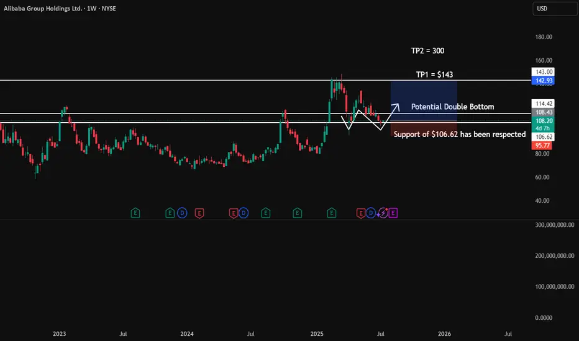
Task: Click the 4d 7h countdown label
Action: click(x=543, y=128)
